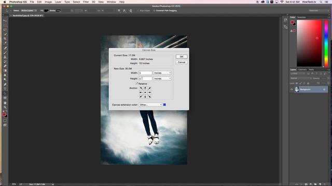
Task: Toggle the Relative checkbox
Action: click(x=137, y=84)
